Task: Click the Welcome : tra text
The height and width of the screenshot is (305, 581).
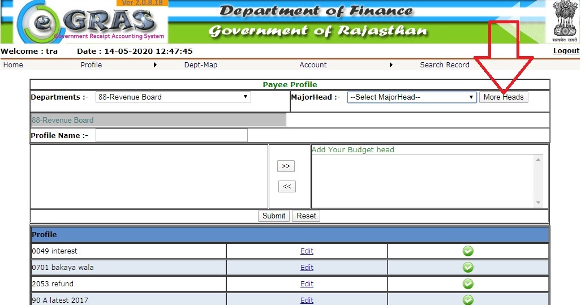Action: tap(29, 51)
